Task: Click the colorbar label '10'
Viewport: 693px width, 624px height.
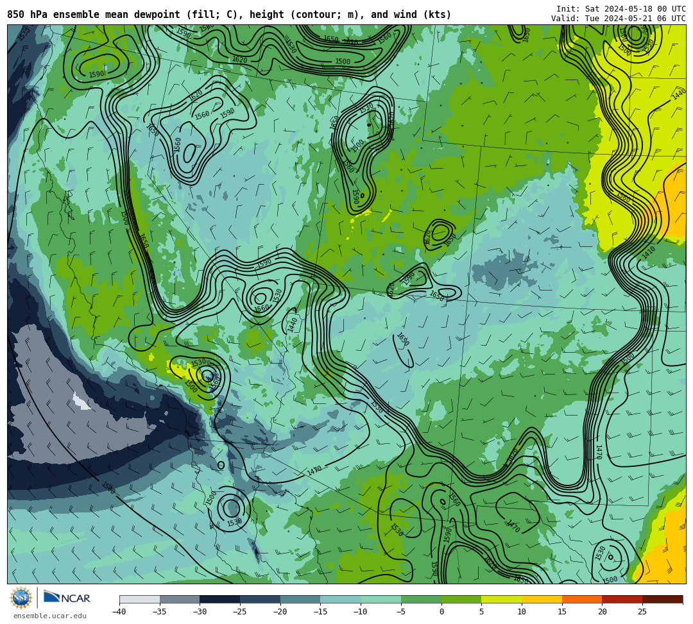Action: [522, 612]
